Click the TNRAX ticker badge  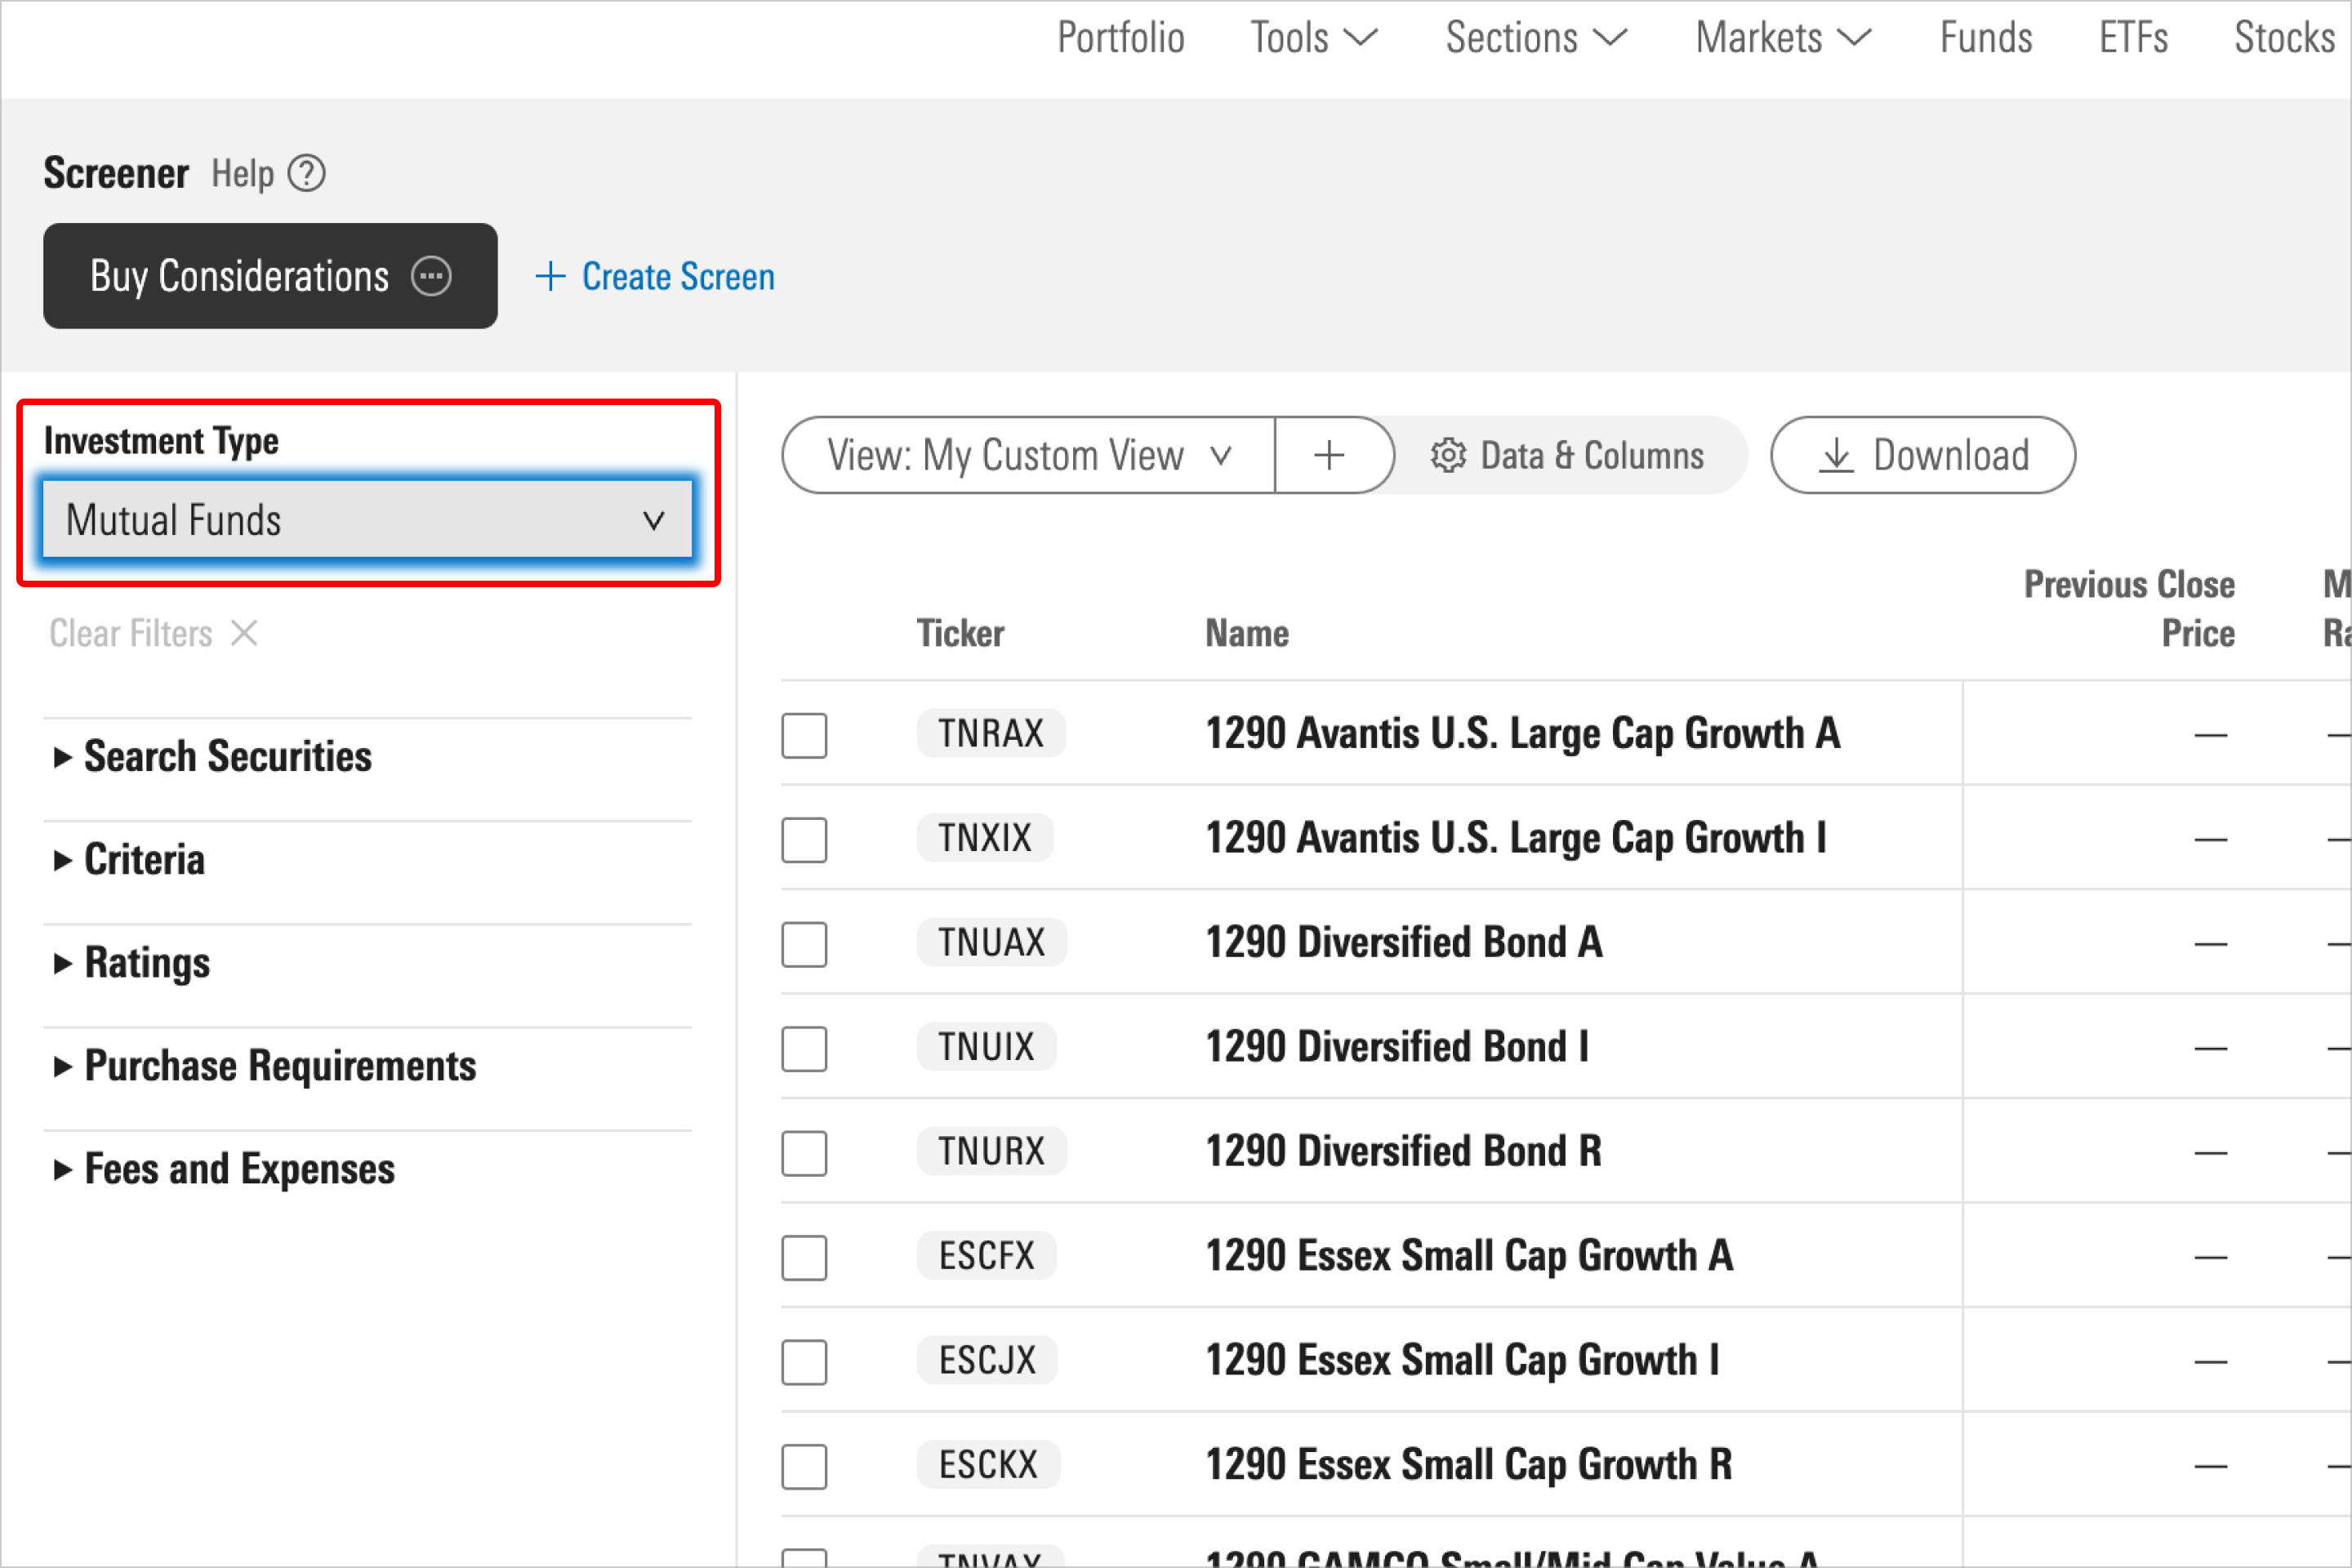click(991, 734)
